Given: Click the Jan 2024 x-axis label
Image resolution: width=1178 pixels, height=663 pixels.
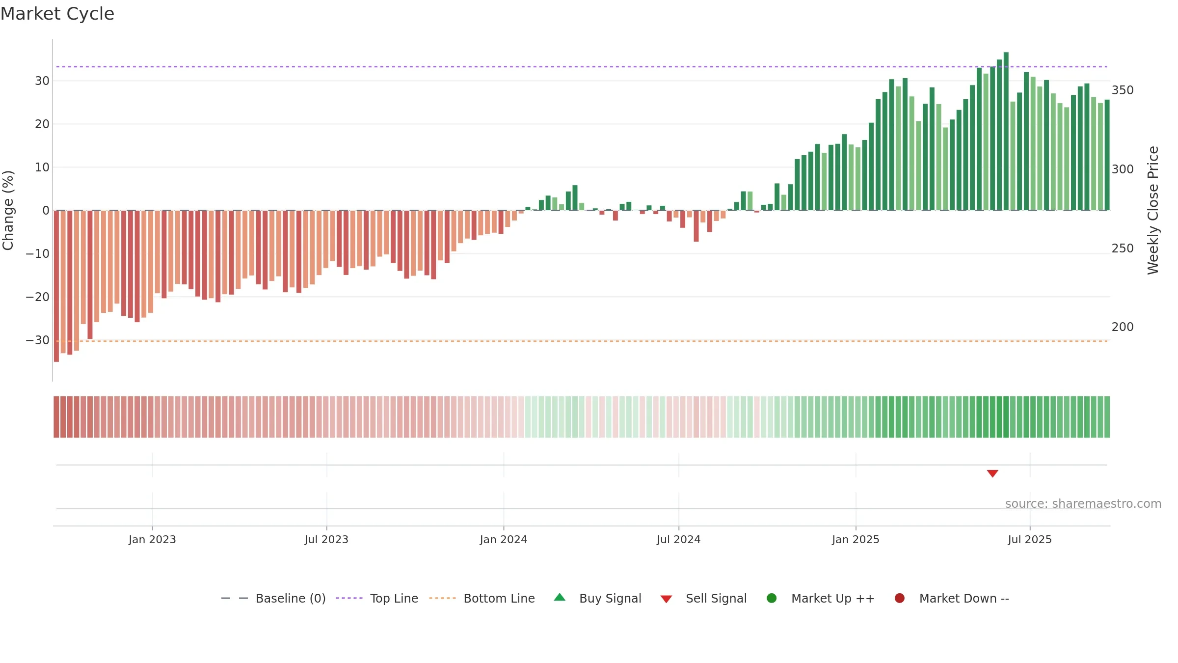Looking at the screenshot, I should [x=504, y=540].
